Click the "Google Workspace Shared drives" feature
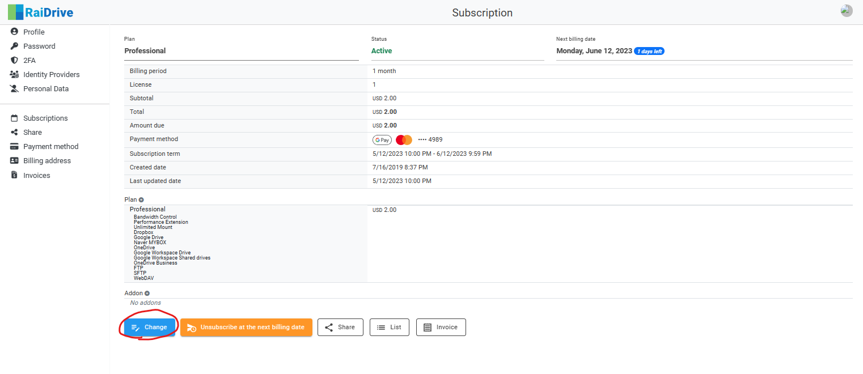This screenshot has height=374, width=863. pos(172,258)
